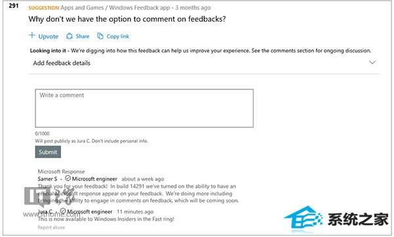
Task: Open the Apps and Games category
Action: (x=82, y=7)
